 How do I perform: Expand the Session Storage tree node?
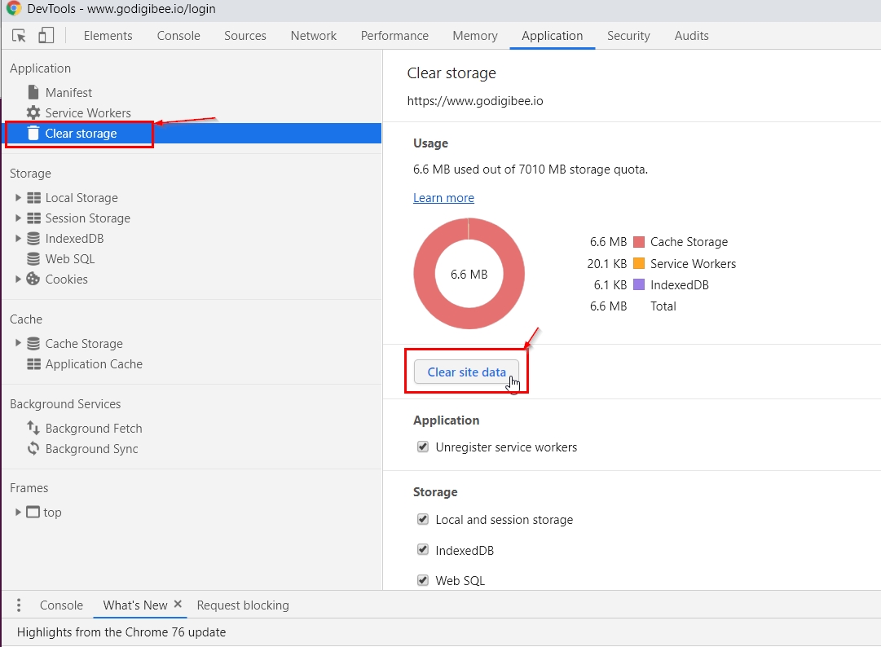[x=18, y=218]
